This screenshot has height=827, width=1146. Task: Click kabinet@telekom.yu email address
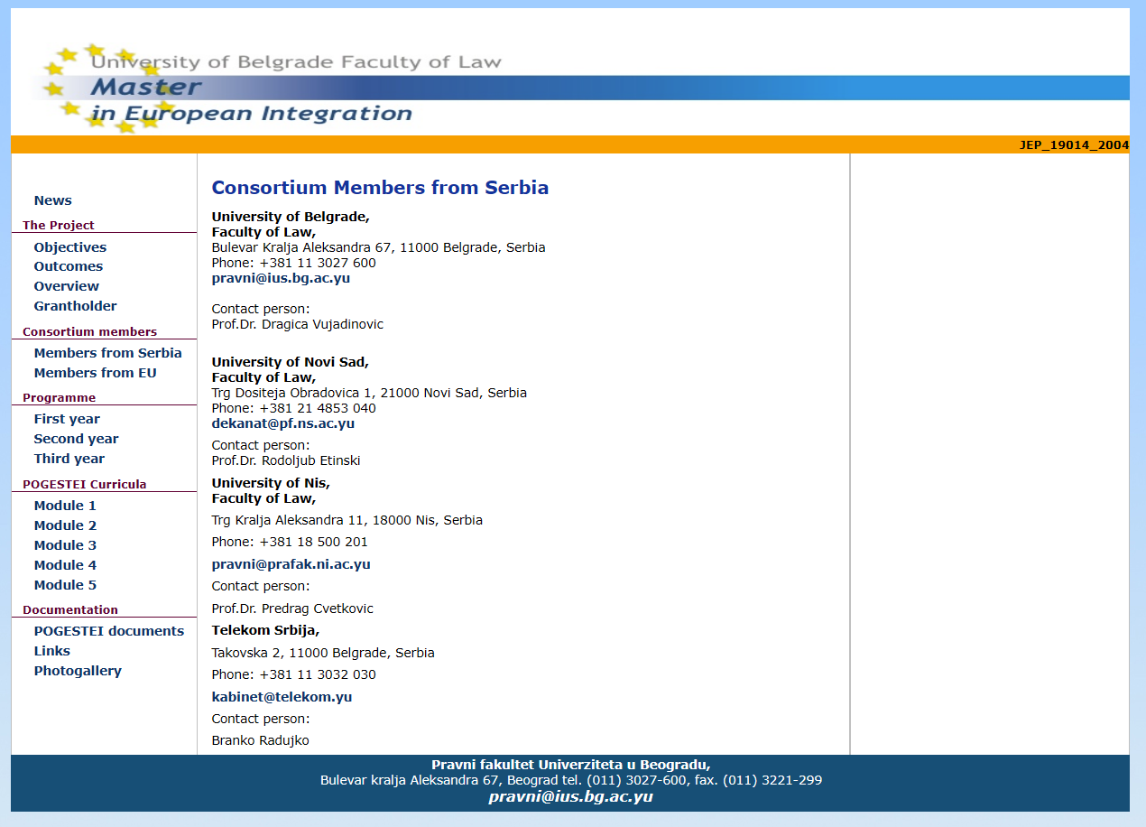pyautogui.click(x=282, y=697)
